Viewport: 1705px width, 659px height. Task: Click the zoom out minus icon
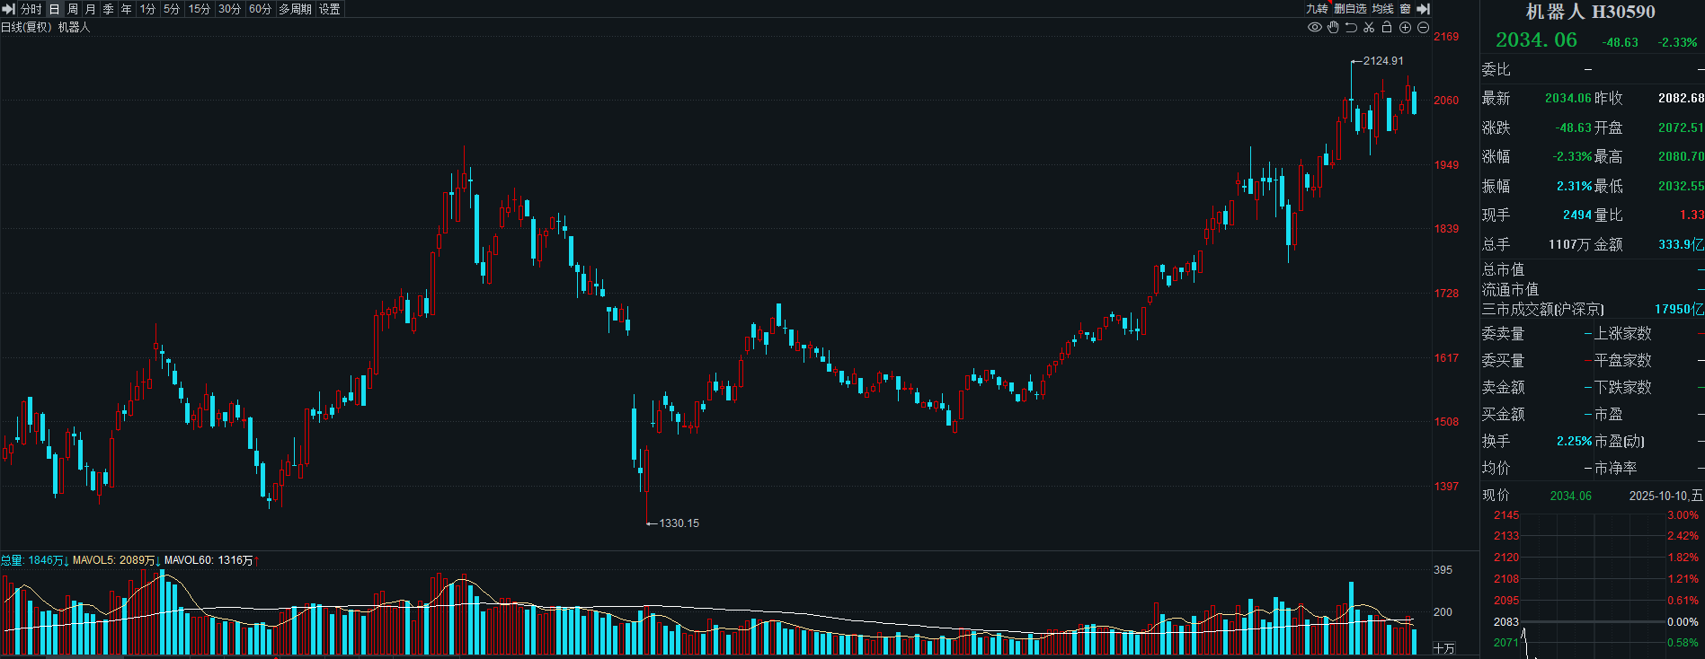pyautogui.click(x=1423, y=28)
